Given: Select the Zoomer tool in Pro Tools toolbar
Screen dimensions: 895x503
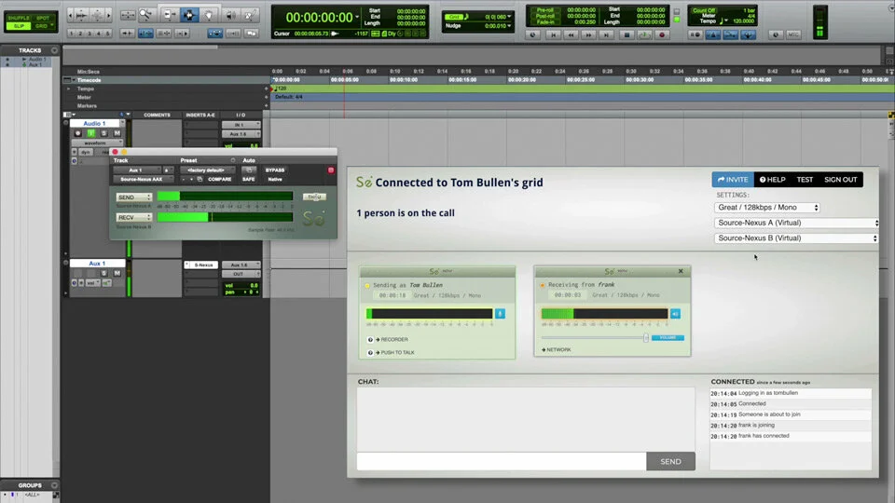Looking at the screenshot, I should click(146, 15).
